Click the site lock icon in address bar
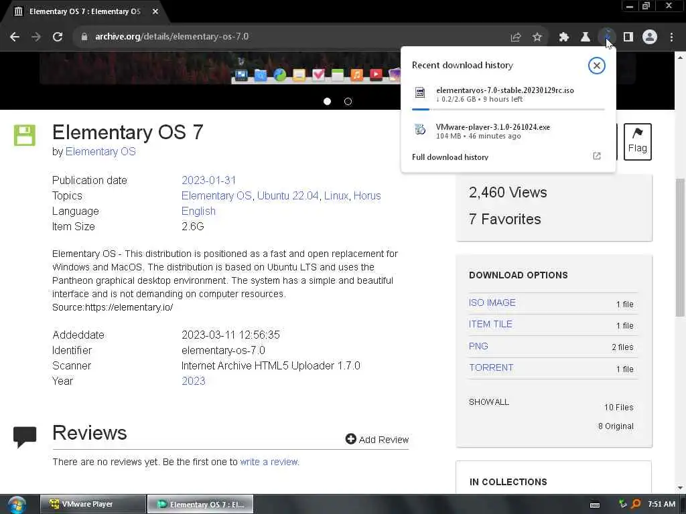This screenshot has width=686, height=514. pyautogui.click(x=84, y=37)
